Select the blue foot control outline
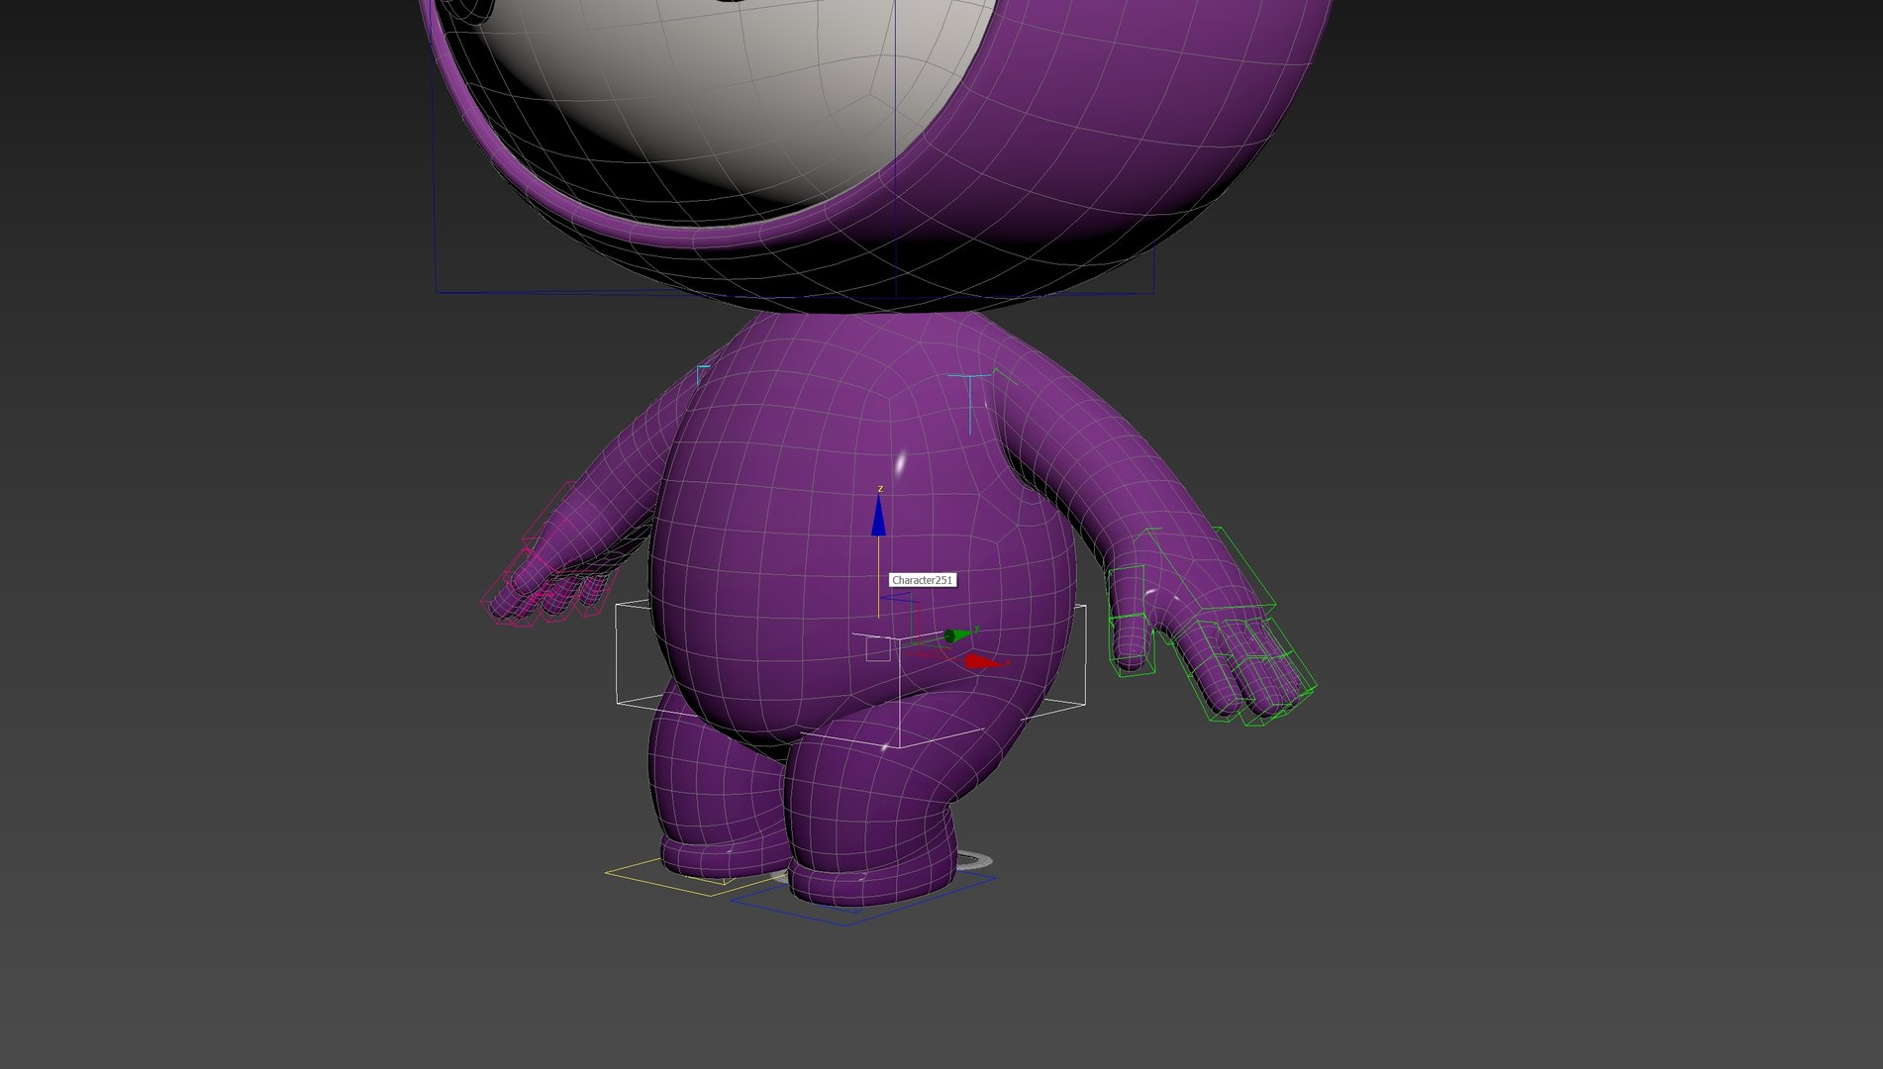Image resolution: width=1883 pixels, height=1069 pixels. pos(863,899)
